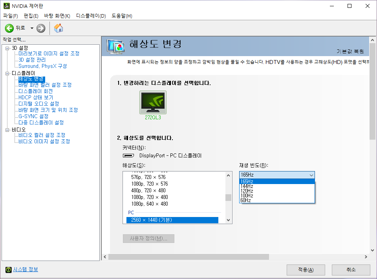Open the 편집(E) menu
This screenshot has width=377, height=279.
click(x=31, y=16)
